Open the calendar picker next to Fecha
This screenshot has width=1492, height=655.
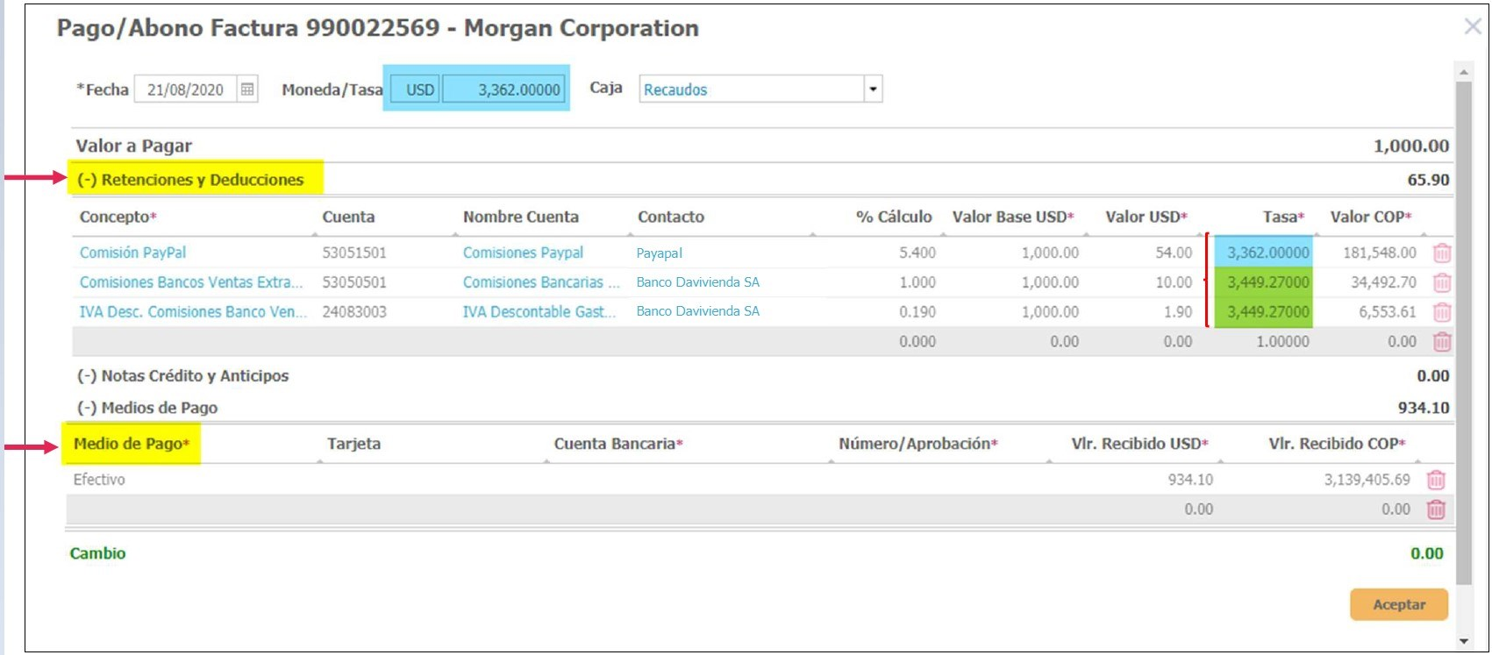click(247, 89)
